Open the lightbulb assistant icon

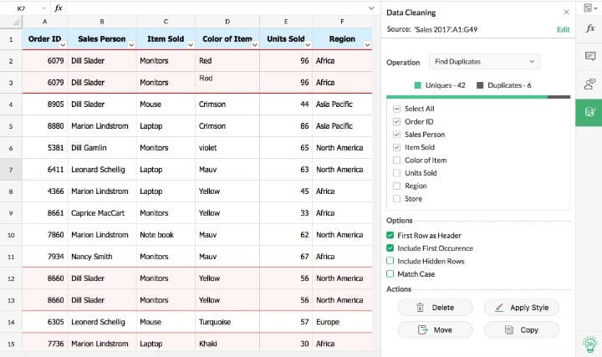click(590, 344)
